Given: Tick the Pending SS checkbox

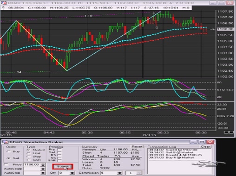Looking at the screenshot, I should tap(59, 158).
